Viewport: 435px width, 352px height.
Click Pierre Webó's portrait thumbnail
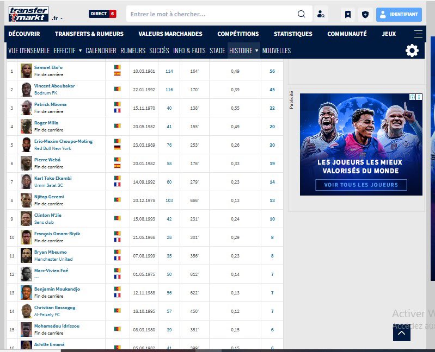pyautogui.click(x=26, y=164)
